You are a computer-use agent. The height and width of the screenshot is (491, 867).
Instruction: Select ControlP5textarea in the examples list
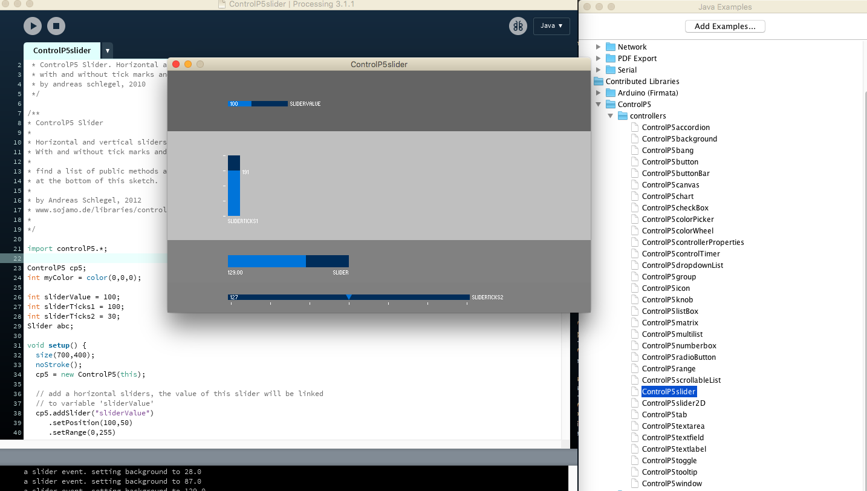[673, 426]
